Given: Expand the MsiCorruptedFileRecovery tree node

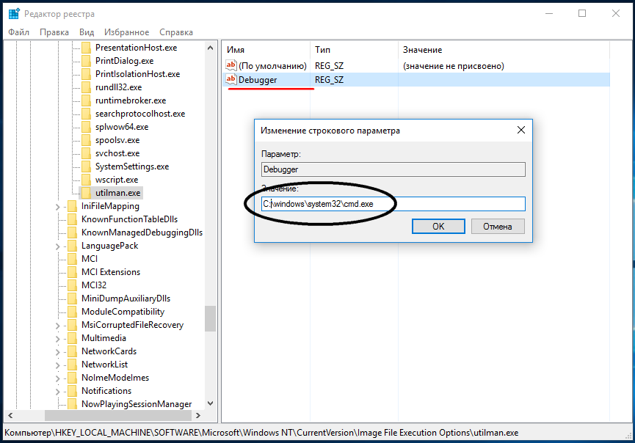Looking at the screenshot, I should pos(57,326).
